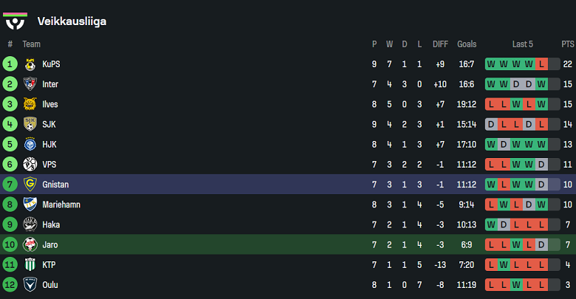This screenshot has height=299, width=576.
Task: Open the Veikkausliiga league title link
Action: click(72, 21)
